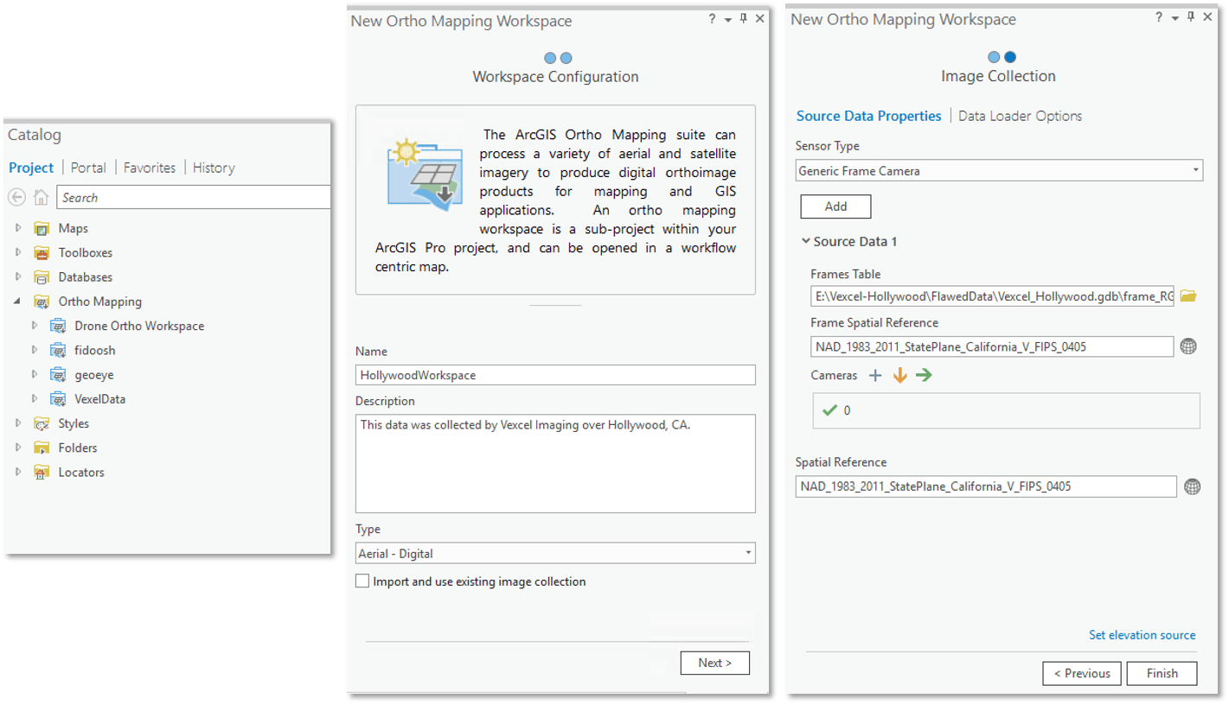Pin the New Ortho Mapping Workspace pane

click(1190, 16)
